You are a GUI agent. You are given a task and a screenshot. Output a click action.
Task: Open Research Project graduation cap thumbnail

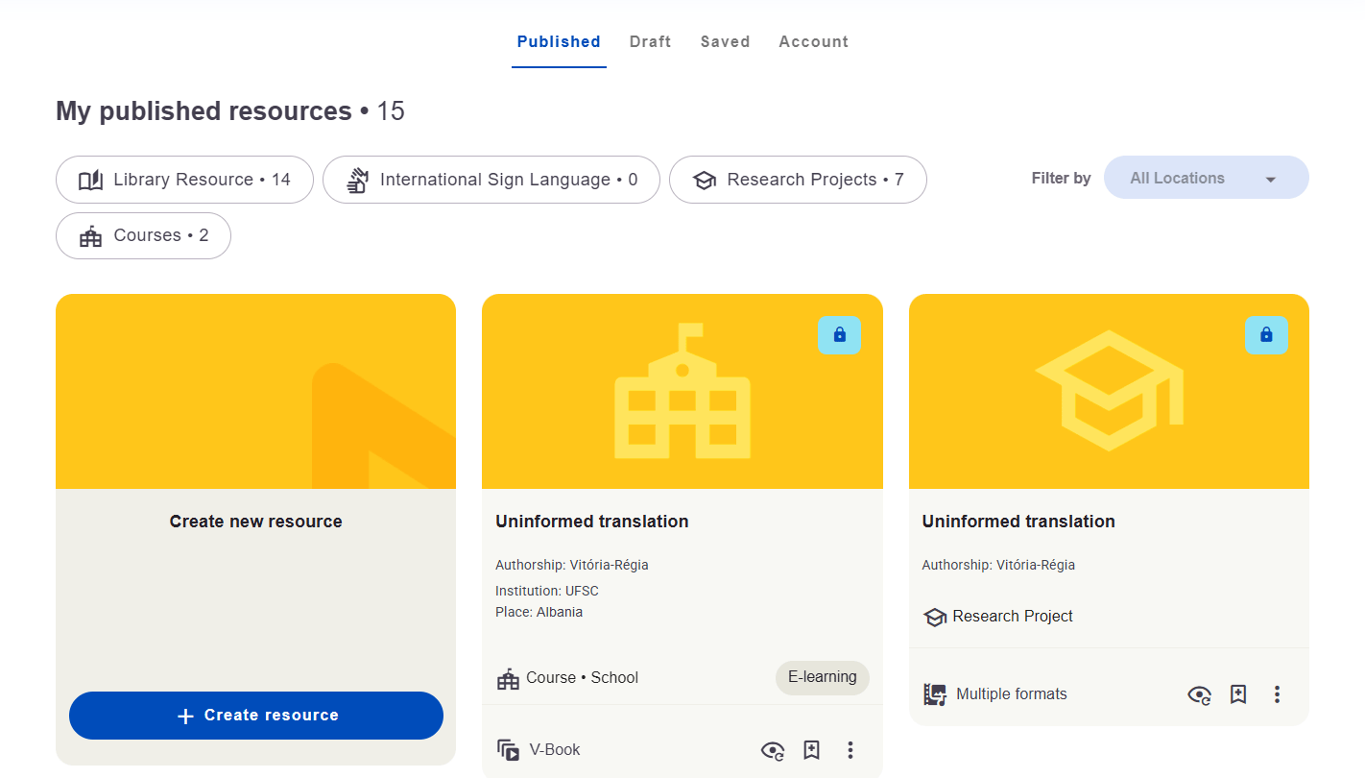pyautogui.click(x=1109, y=391)
